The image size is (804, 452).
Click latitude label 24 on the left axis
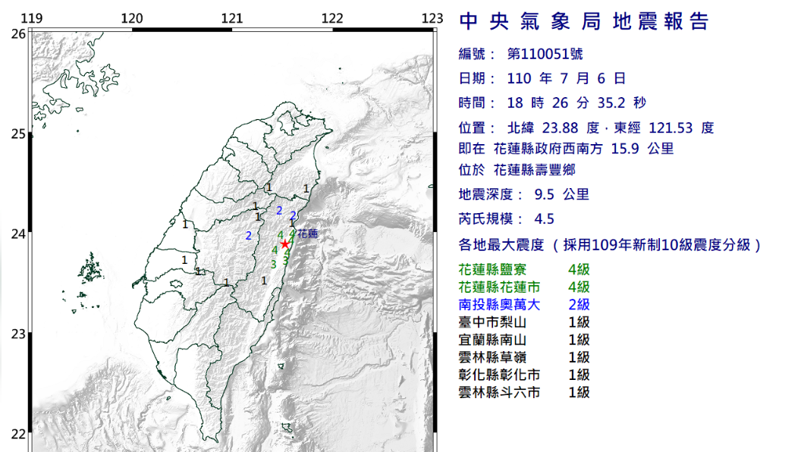(18, 234)
